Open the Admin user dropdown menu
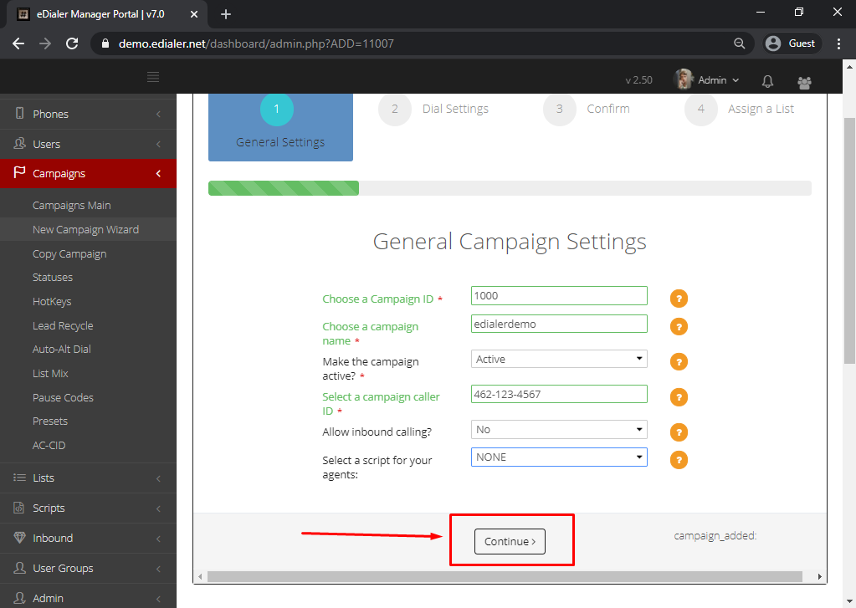This screenshot has height=608, width=856. (x=707, y=80)
